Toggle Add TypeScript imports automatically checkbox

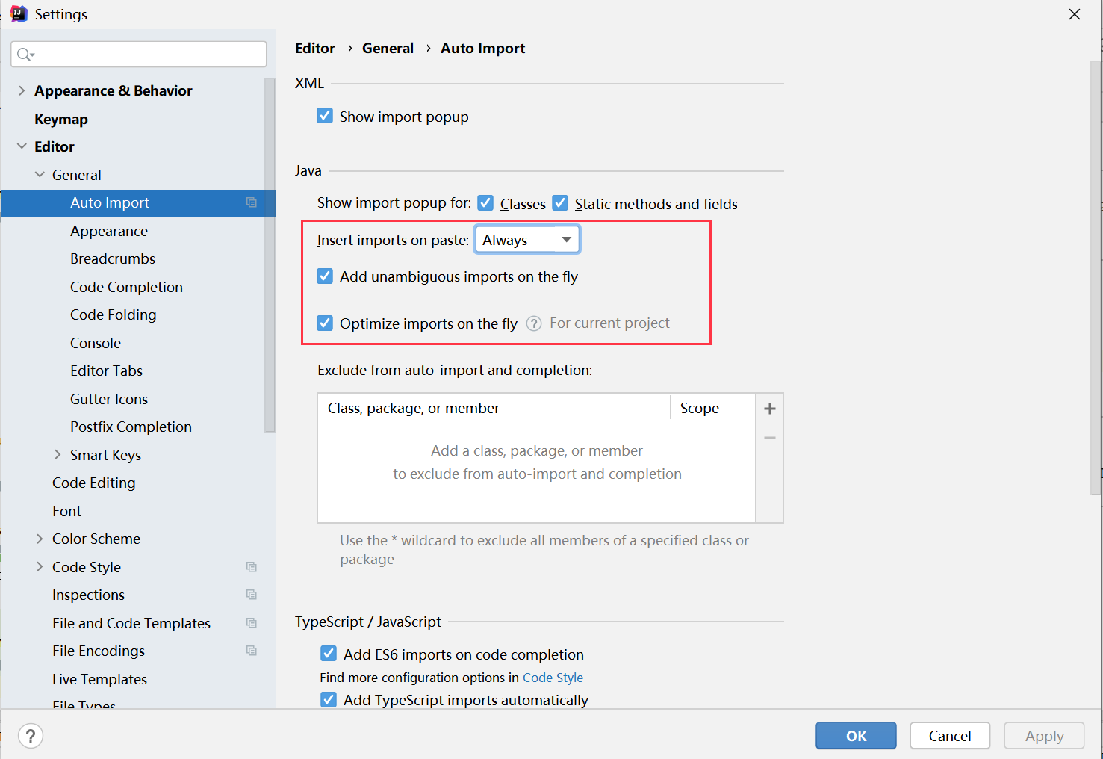point(329,699)
